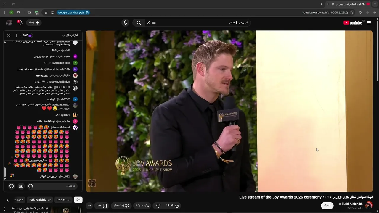Open the Chrome extensions puzzle icon
The image size is (379, 213).
click(x=29, y=12)
